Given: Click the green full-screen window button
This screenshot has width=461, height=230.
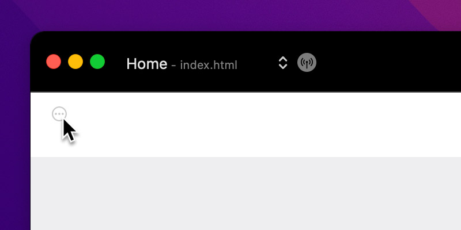Looking at the screenshot, I should pyautogui.click(x=97, y=62).
